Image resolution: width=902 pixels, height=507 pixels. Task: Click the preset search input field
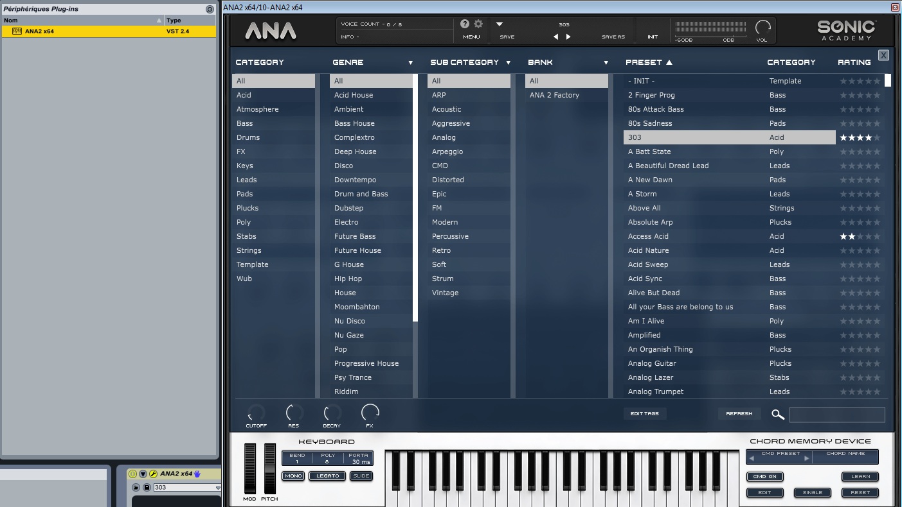tap(837, 414)
